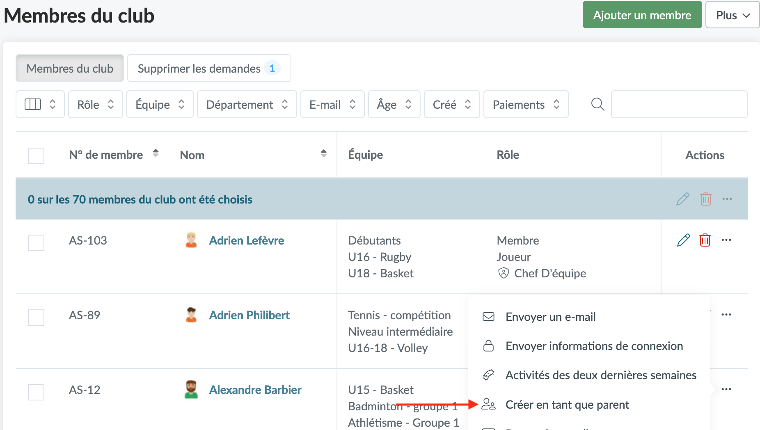Click U18 - Basket team text
Screen dimensions: 760x430
(381, 273)
